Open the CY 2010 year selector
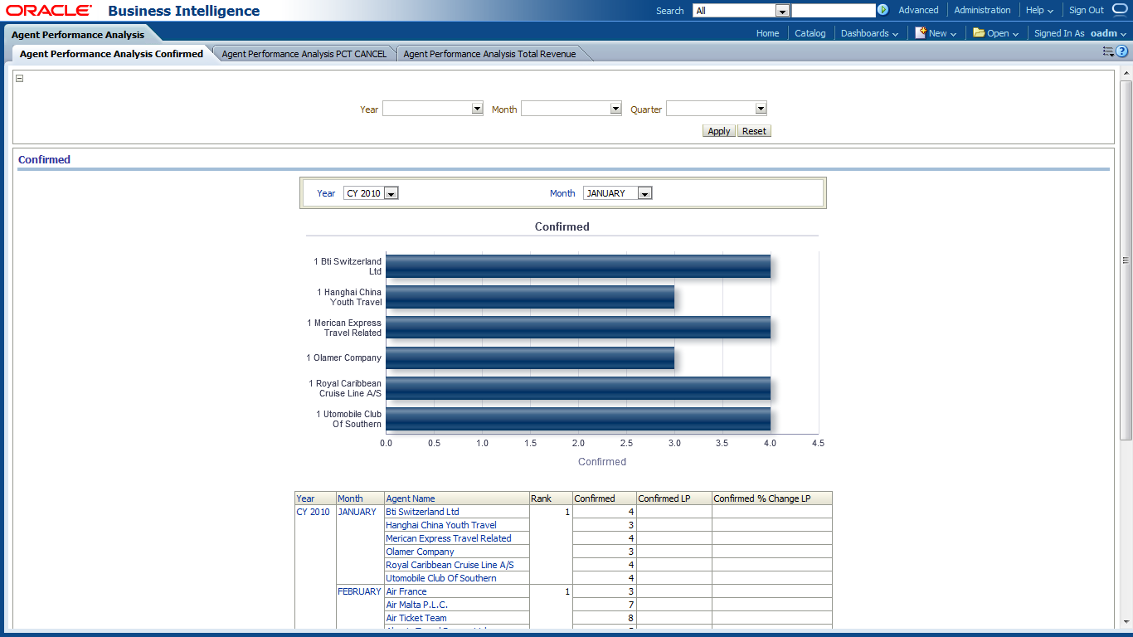Viewport: 1133px width, 637px height. (391, 193)
